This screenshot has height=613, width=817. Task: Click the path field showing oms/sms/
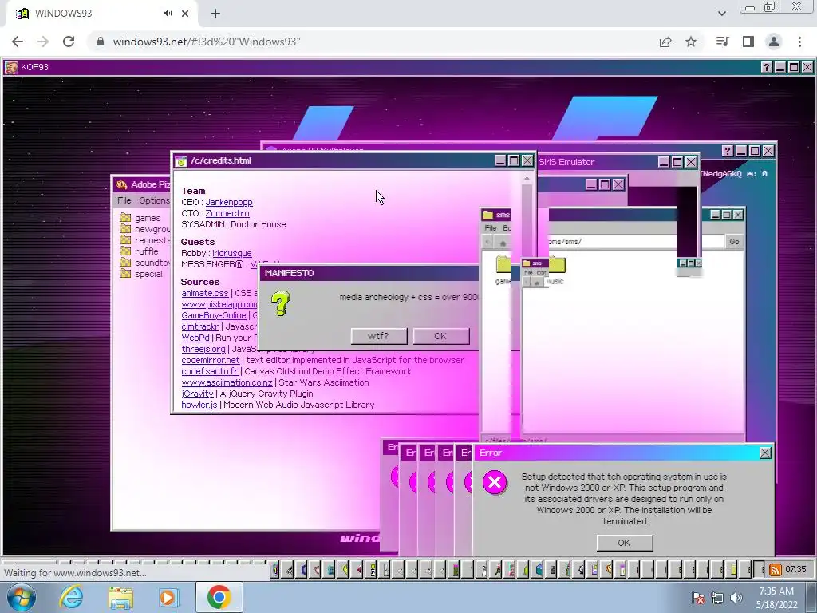(636, 242)
